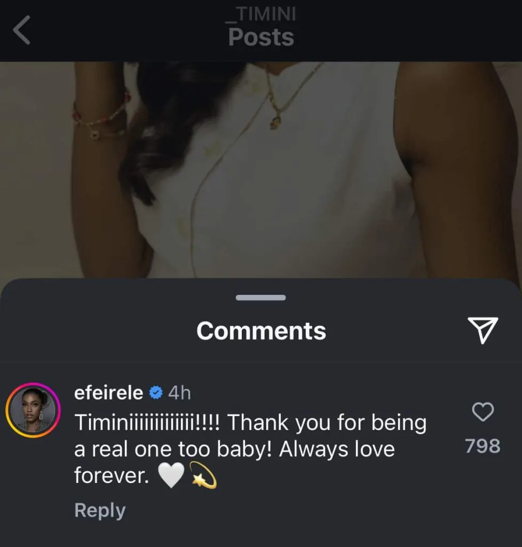This screenshot has width=522, height=547.
Task: Open the efeirele username profile link
Action: point(109,393)
